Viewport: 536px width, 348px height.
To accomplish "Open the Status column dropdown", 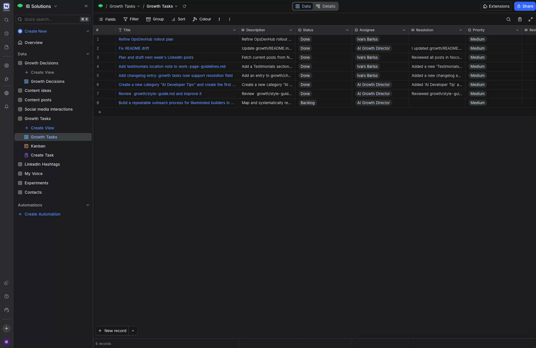I will (347, 30).
